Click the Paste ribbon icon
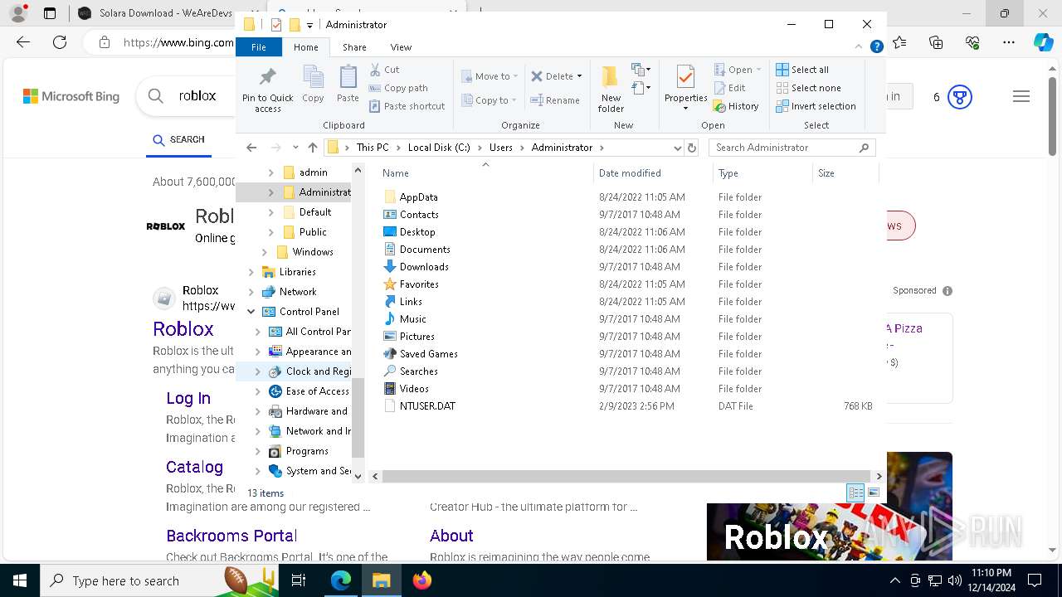1062x597 pixels. 348,85
